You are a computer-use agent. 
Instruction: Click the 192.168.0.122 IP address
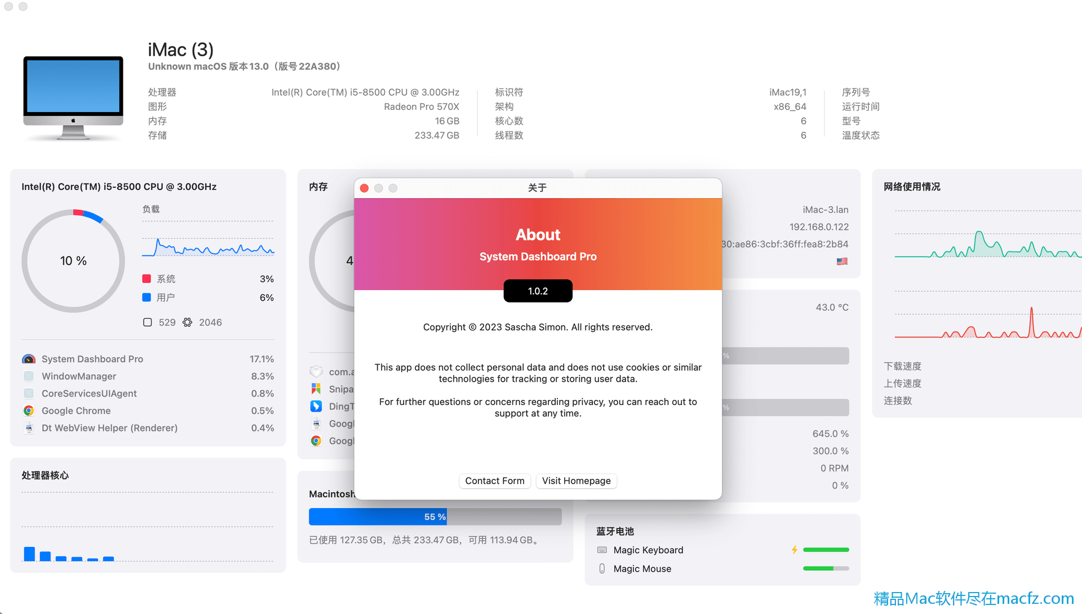819,227
